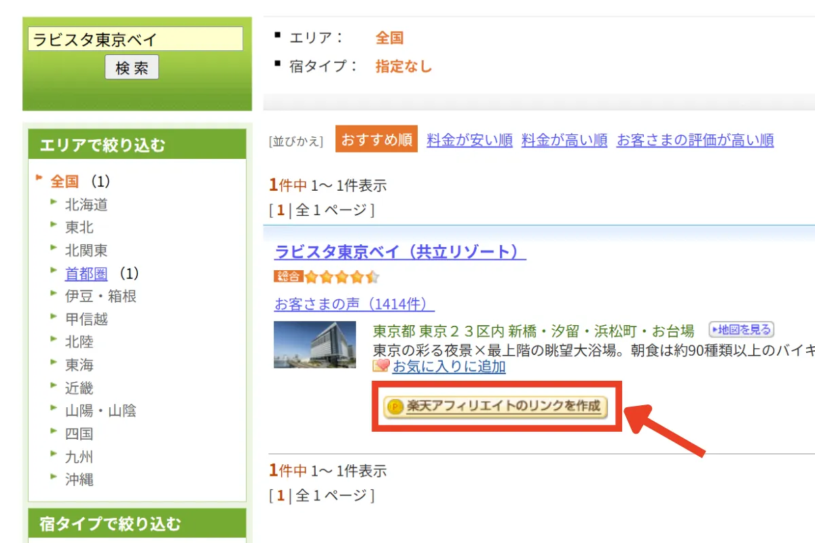Click the hotel address text 東京都 東京２３区内
Screen dimensions: 815x543
(439, 331)
